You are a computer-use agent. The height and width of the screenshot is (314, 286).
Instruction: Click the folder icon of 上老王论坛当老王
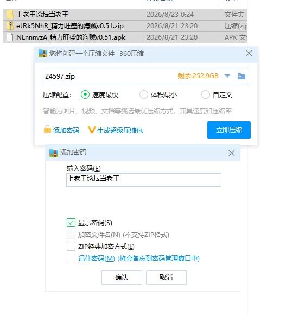[10, 15]
